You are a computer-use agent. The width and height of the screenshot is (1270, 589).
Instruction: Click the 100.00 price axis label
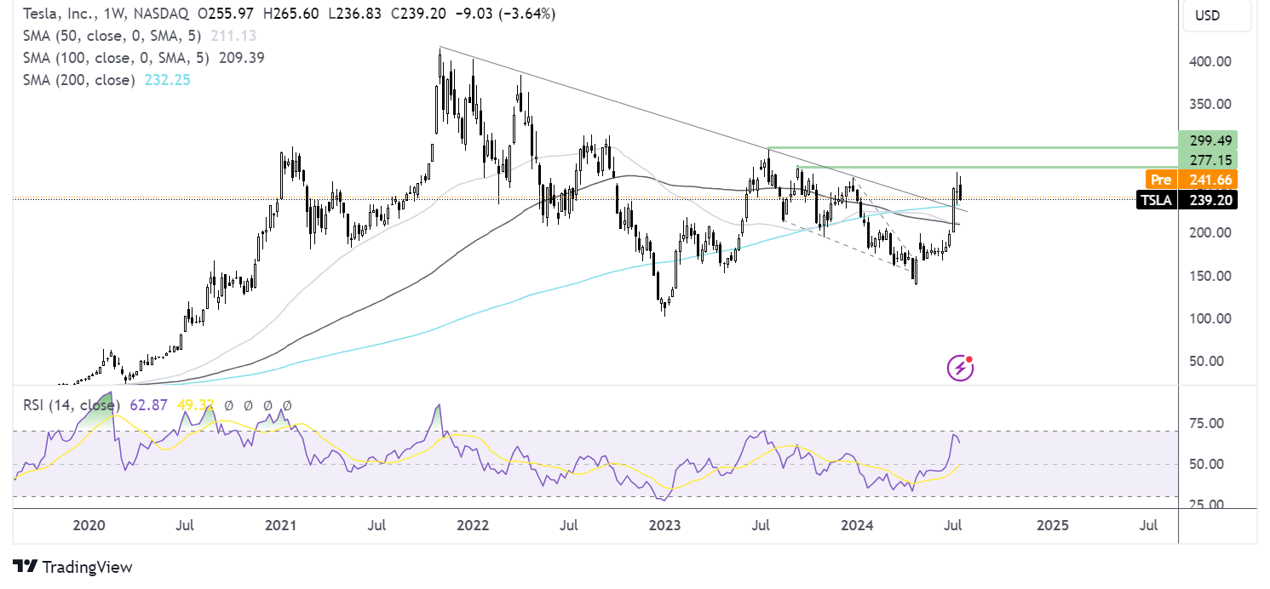[x=1210, y=318]
